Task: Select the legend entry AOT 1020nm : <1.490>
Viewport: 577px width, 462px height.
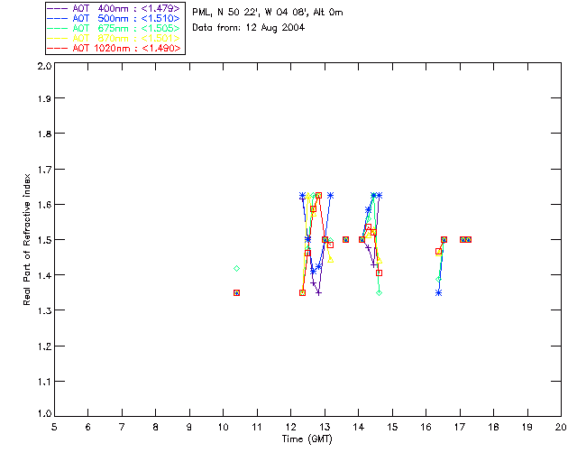Action: coord(114,48)
